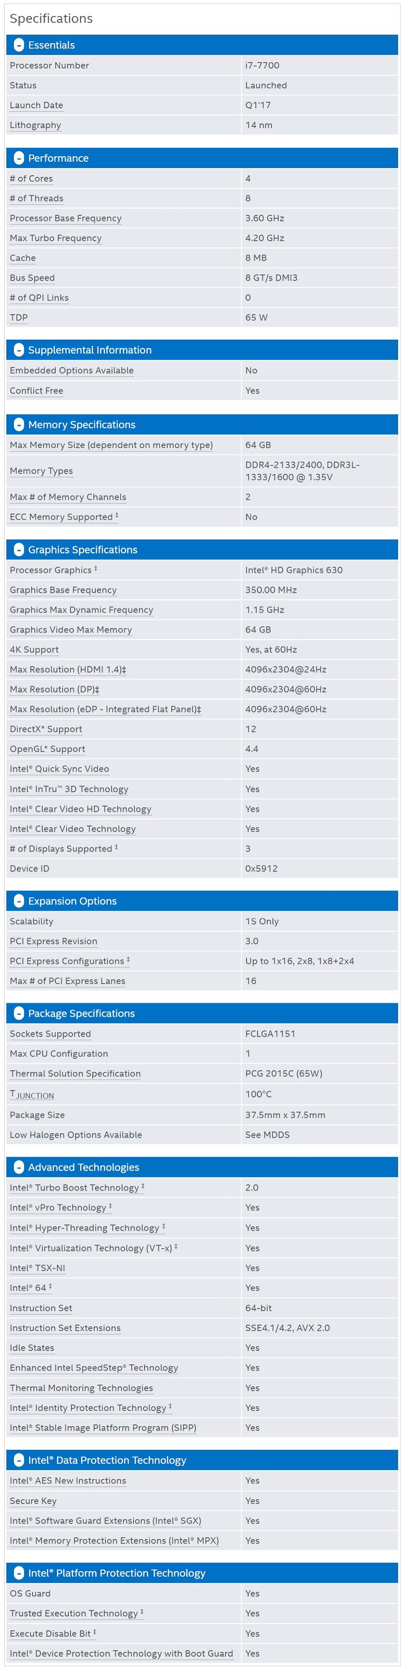This screenshot has height=1670, width=404.
Task: Click Advanced Technologies minus icon
Action: coord(19,1167)
